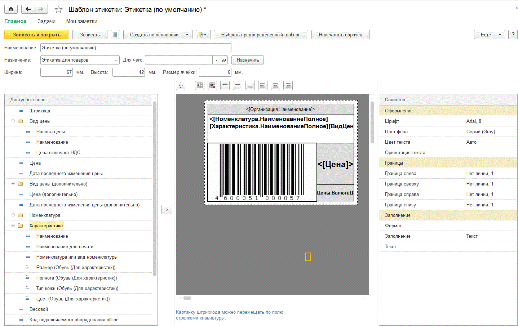This screenshot has width=518, height=326.
Task: Click the move/pan cross-arrows tool icon
Action: [181, 85]
